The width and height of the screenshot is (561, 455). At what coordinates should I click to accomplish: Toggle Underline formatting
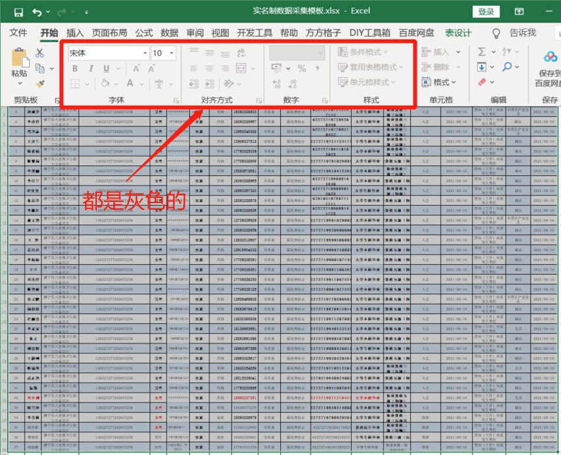click(x=106, y=68)
